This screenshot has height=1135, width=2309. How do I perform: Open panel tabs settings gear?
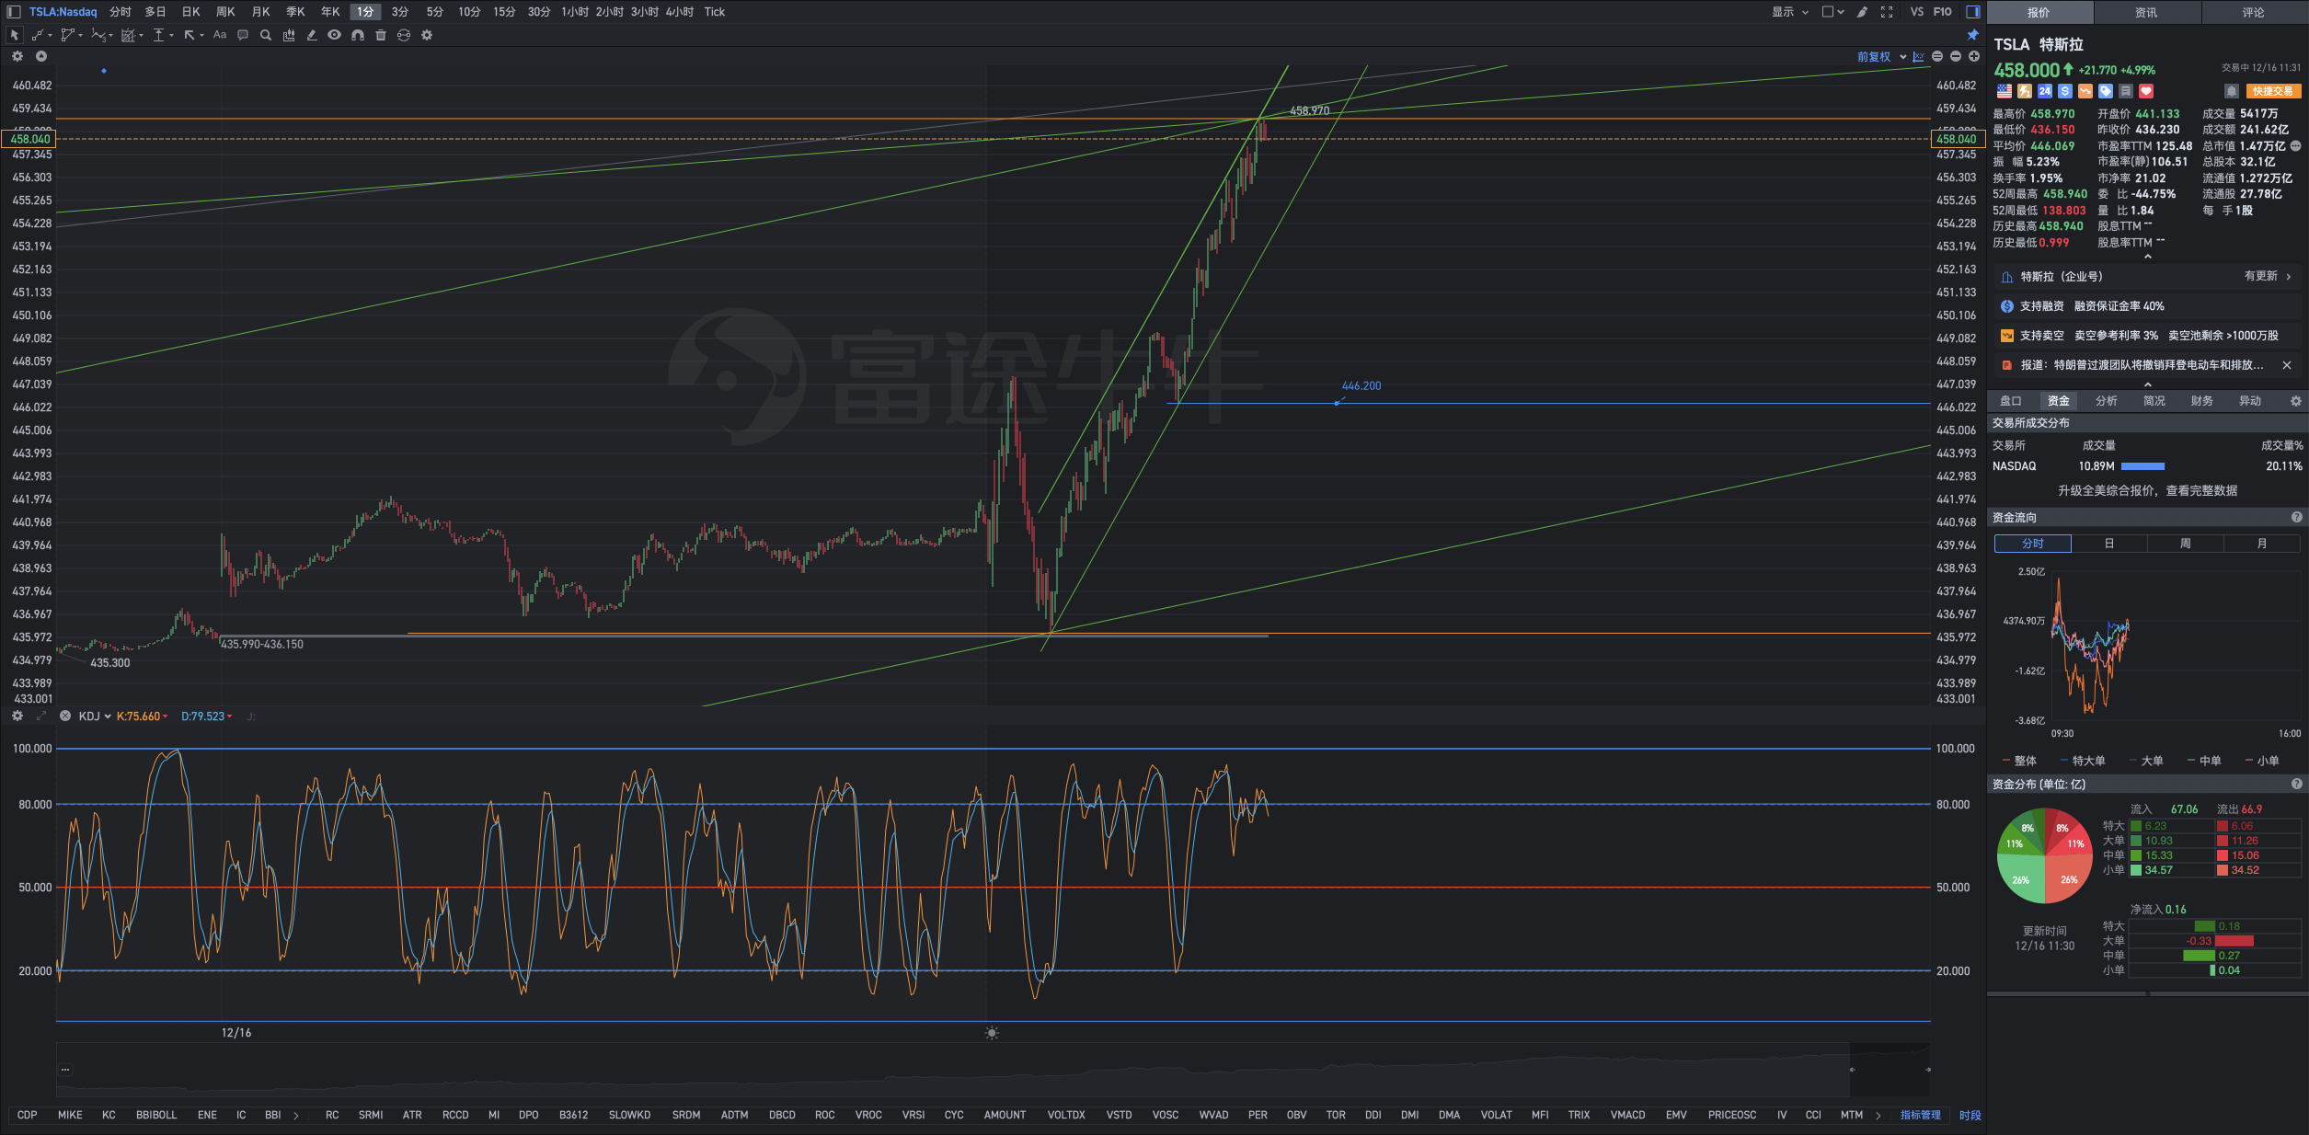coord(2296,401)
